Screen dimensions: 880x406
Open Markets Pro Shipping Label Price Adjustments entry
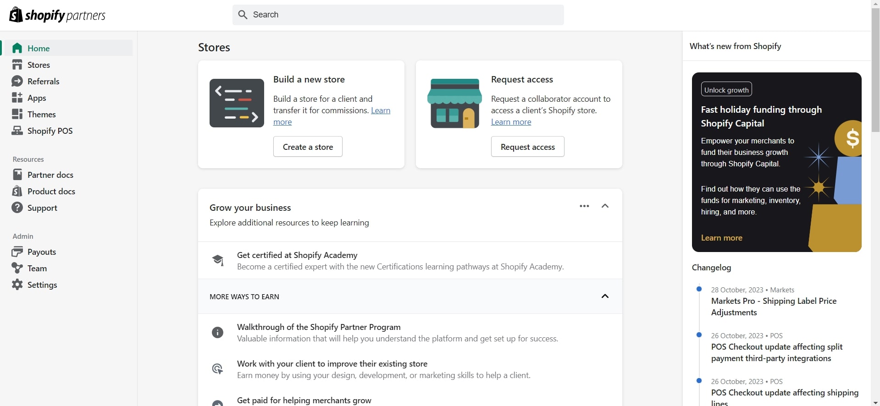[774, 307]
